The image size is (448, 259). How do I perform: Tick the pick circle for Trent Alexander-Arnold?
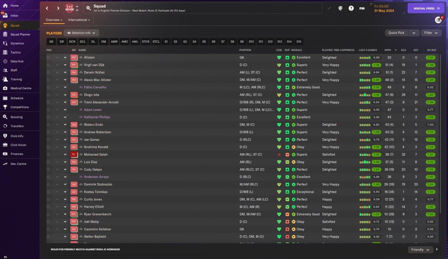pyautogui.click(x=48, y=102)
